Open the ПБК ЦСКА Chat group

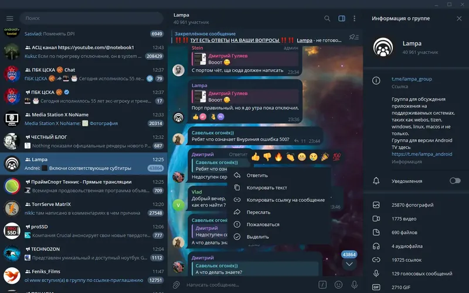pyautogui.click(x=83, y=74)
